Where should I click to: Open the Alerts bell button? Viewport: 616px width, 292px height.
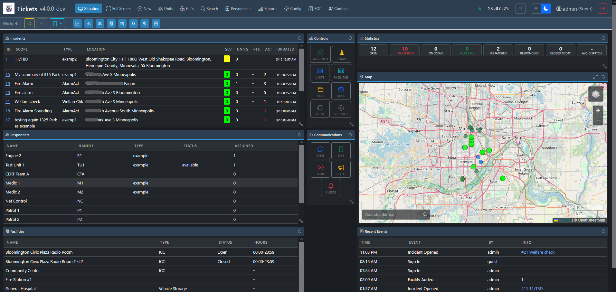330,188
